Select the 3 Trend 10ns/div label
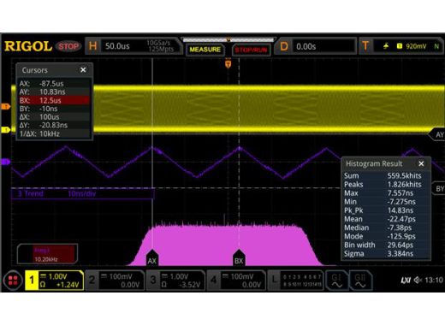The width and height of the screenshot is (445, 325). [x=83, y=193]
